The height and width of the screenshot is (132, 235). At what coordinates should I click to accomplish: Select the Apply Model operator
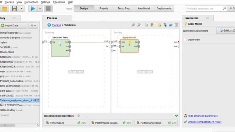[129, 46]
